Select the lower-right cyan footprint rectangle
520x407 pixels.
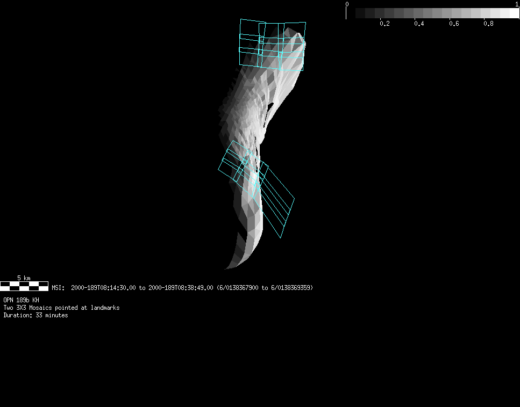[274, 199]
